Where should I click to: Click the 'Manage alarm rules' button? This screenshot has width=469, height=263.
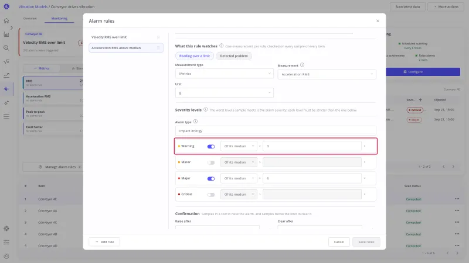point(53,167)
